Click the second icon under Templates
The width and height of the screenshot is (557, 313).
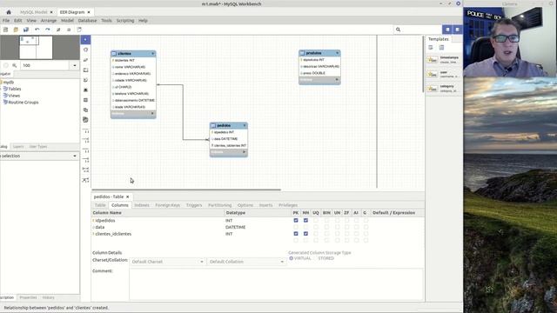tap(441, 48)
